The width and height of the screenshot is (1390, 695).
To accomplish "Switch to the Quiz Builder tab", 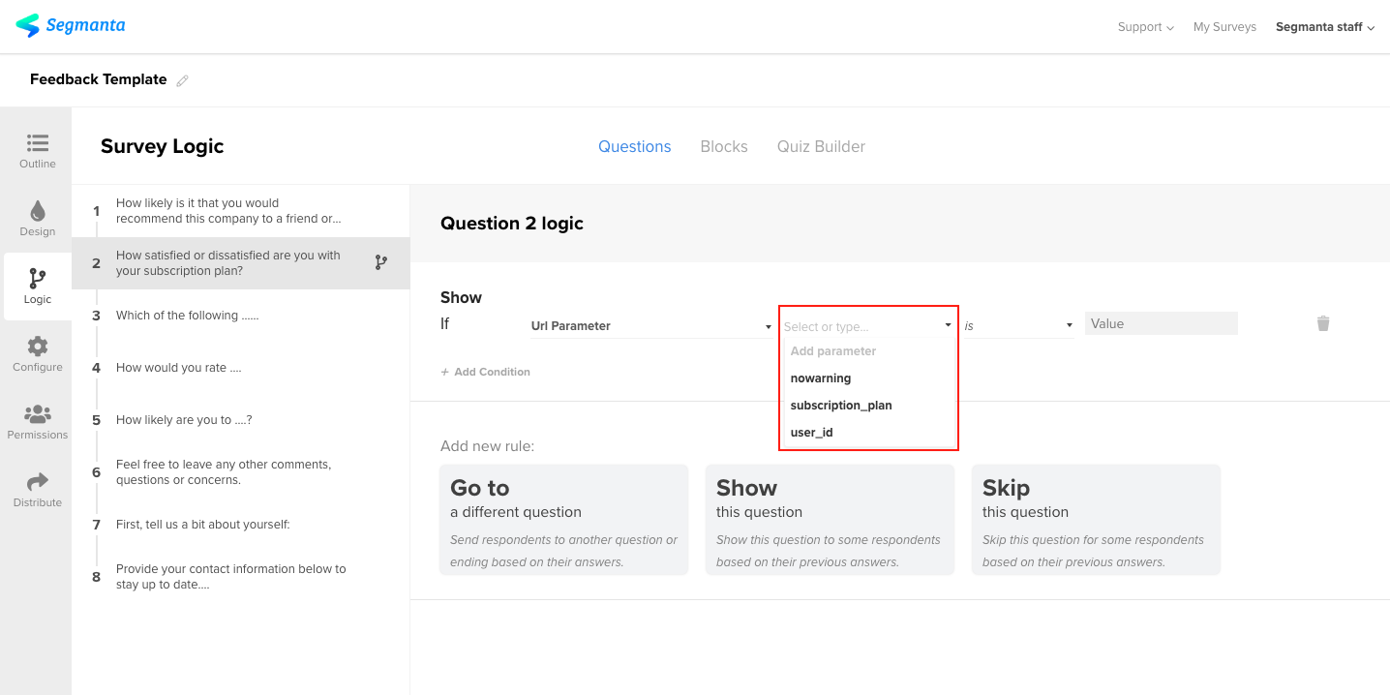I will 821,147.
